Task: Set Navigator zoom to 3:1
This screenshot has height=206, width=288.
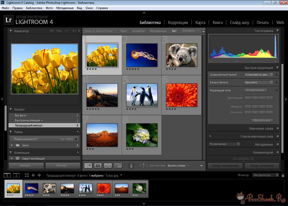Action: pyautogui.click(x=74, y=31)
